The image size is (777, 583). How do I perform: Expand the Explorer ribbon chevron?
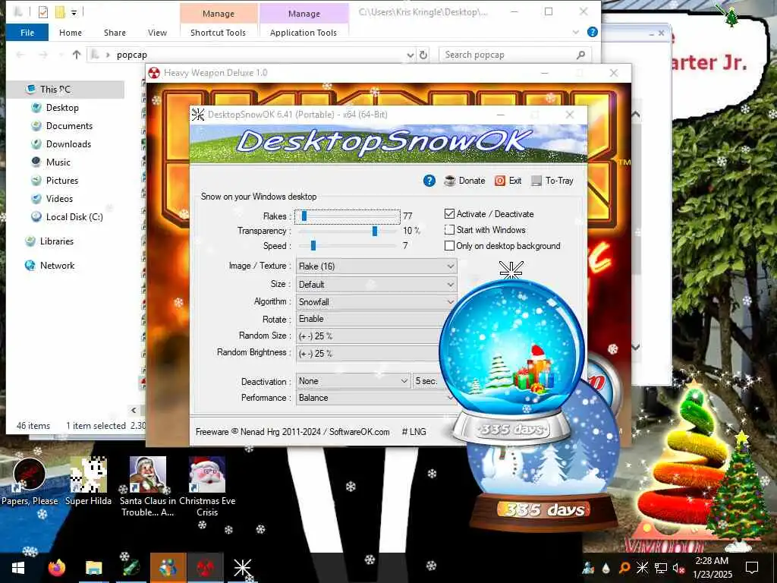coord(576,32)
